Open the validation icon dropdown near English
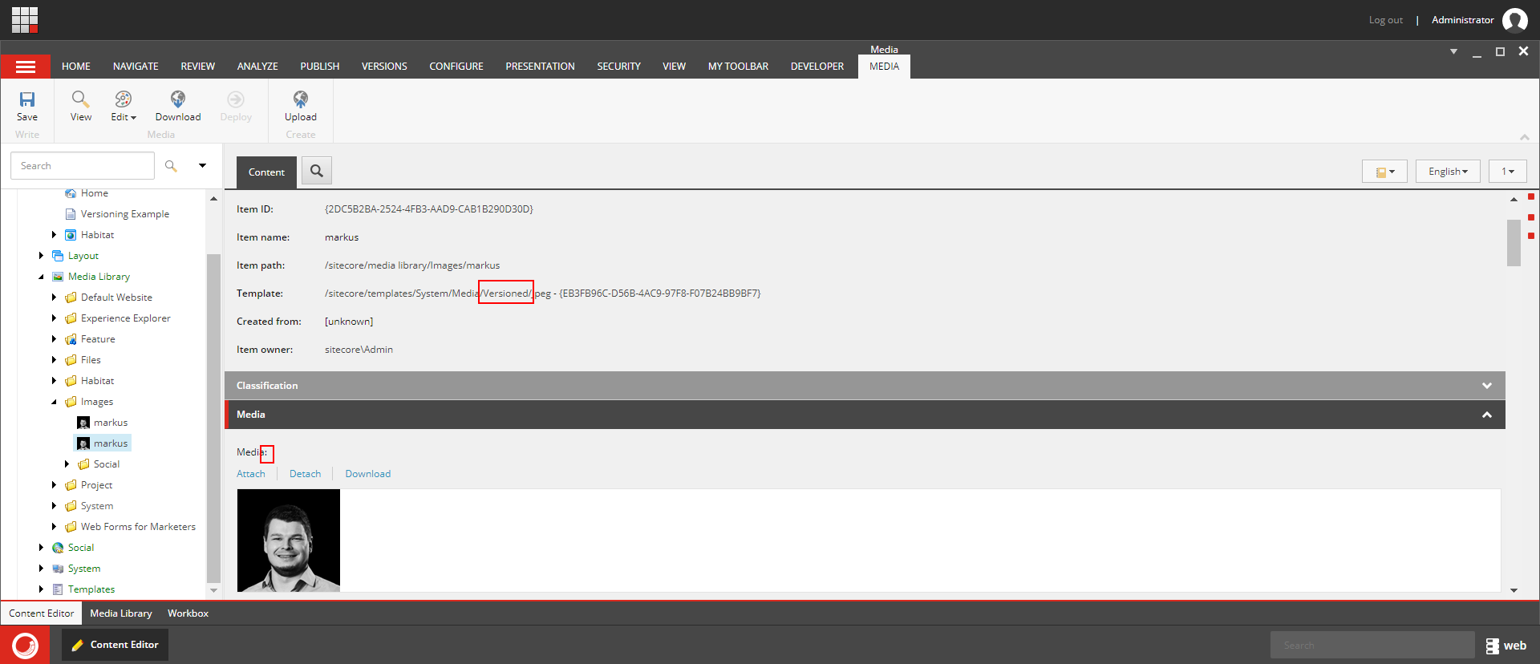Viewport: 1540px width, 664px height. click(x=1384, y=172)
